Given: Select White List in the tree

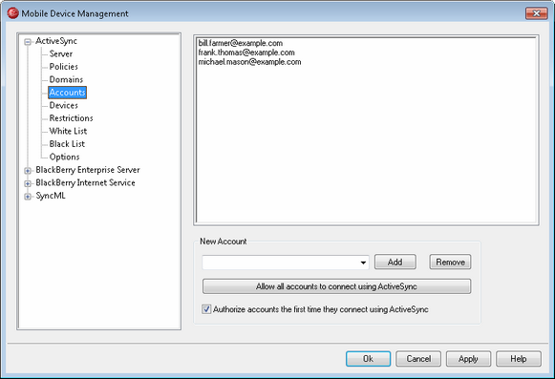Looking at the screenshot, I should tap(68, 131).
